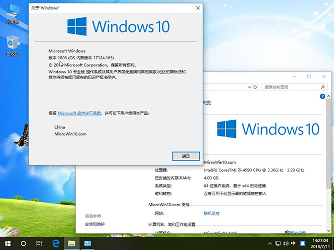Select the 64 位操作系统 system type text
This screenshot has width=334, height=250.
point(235,186)
